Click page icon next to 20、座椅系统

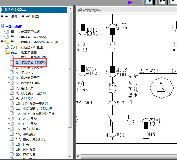pos(12,154)
